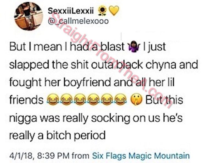Click the fourth crying-laughing emoji
211x163 pixels.
click(x=93, y=100)
